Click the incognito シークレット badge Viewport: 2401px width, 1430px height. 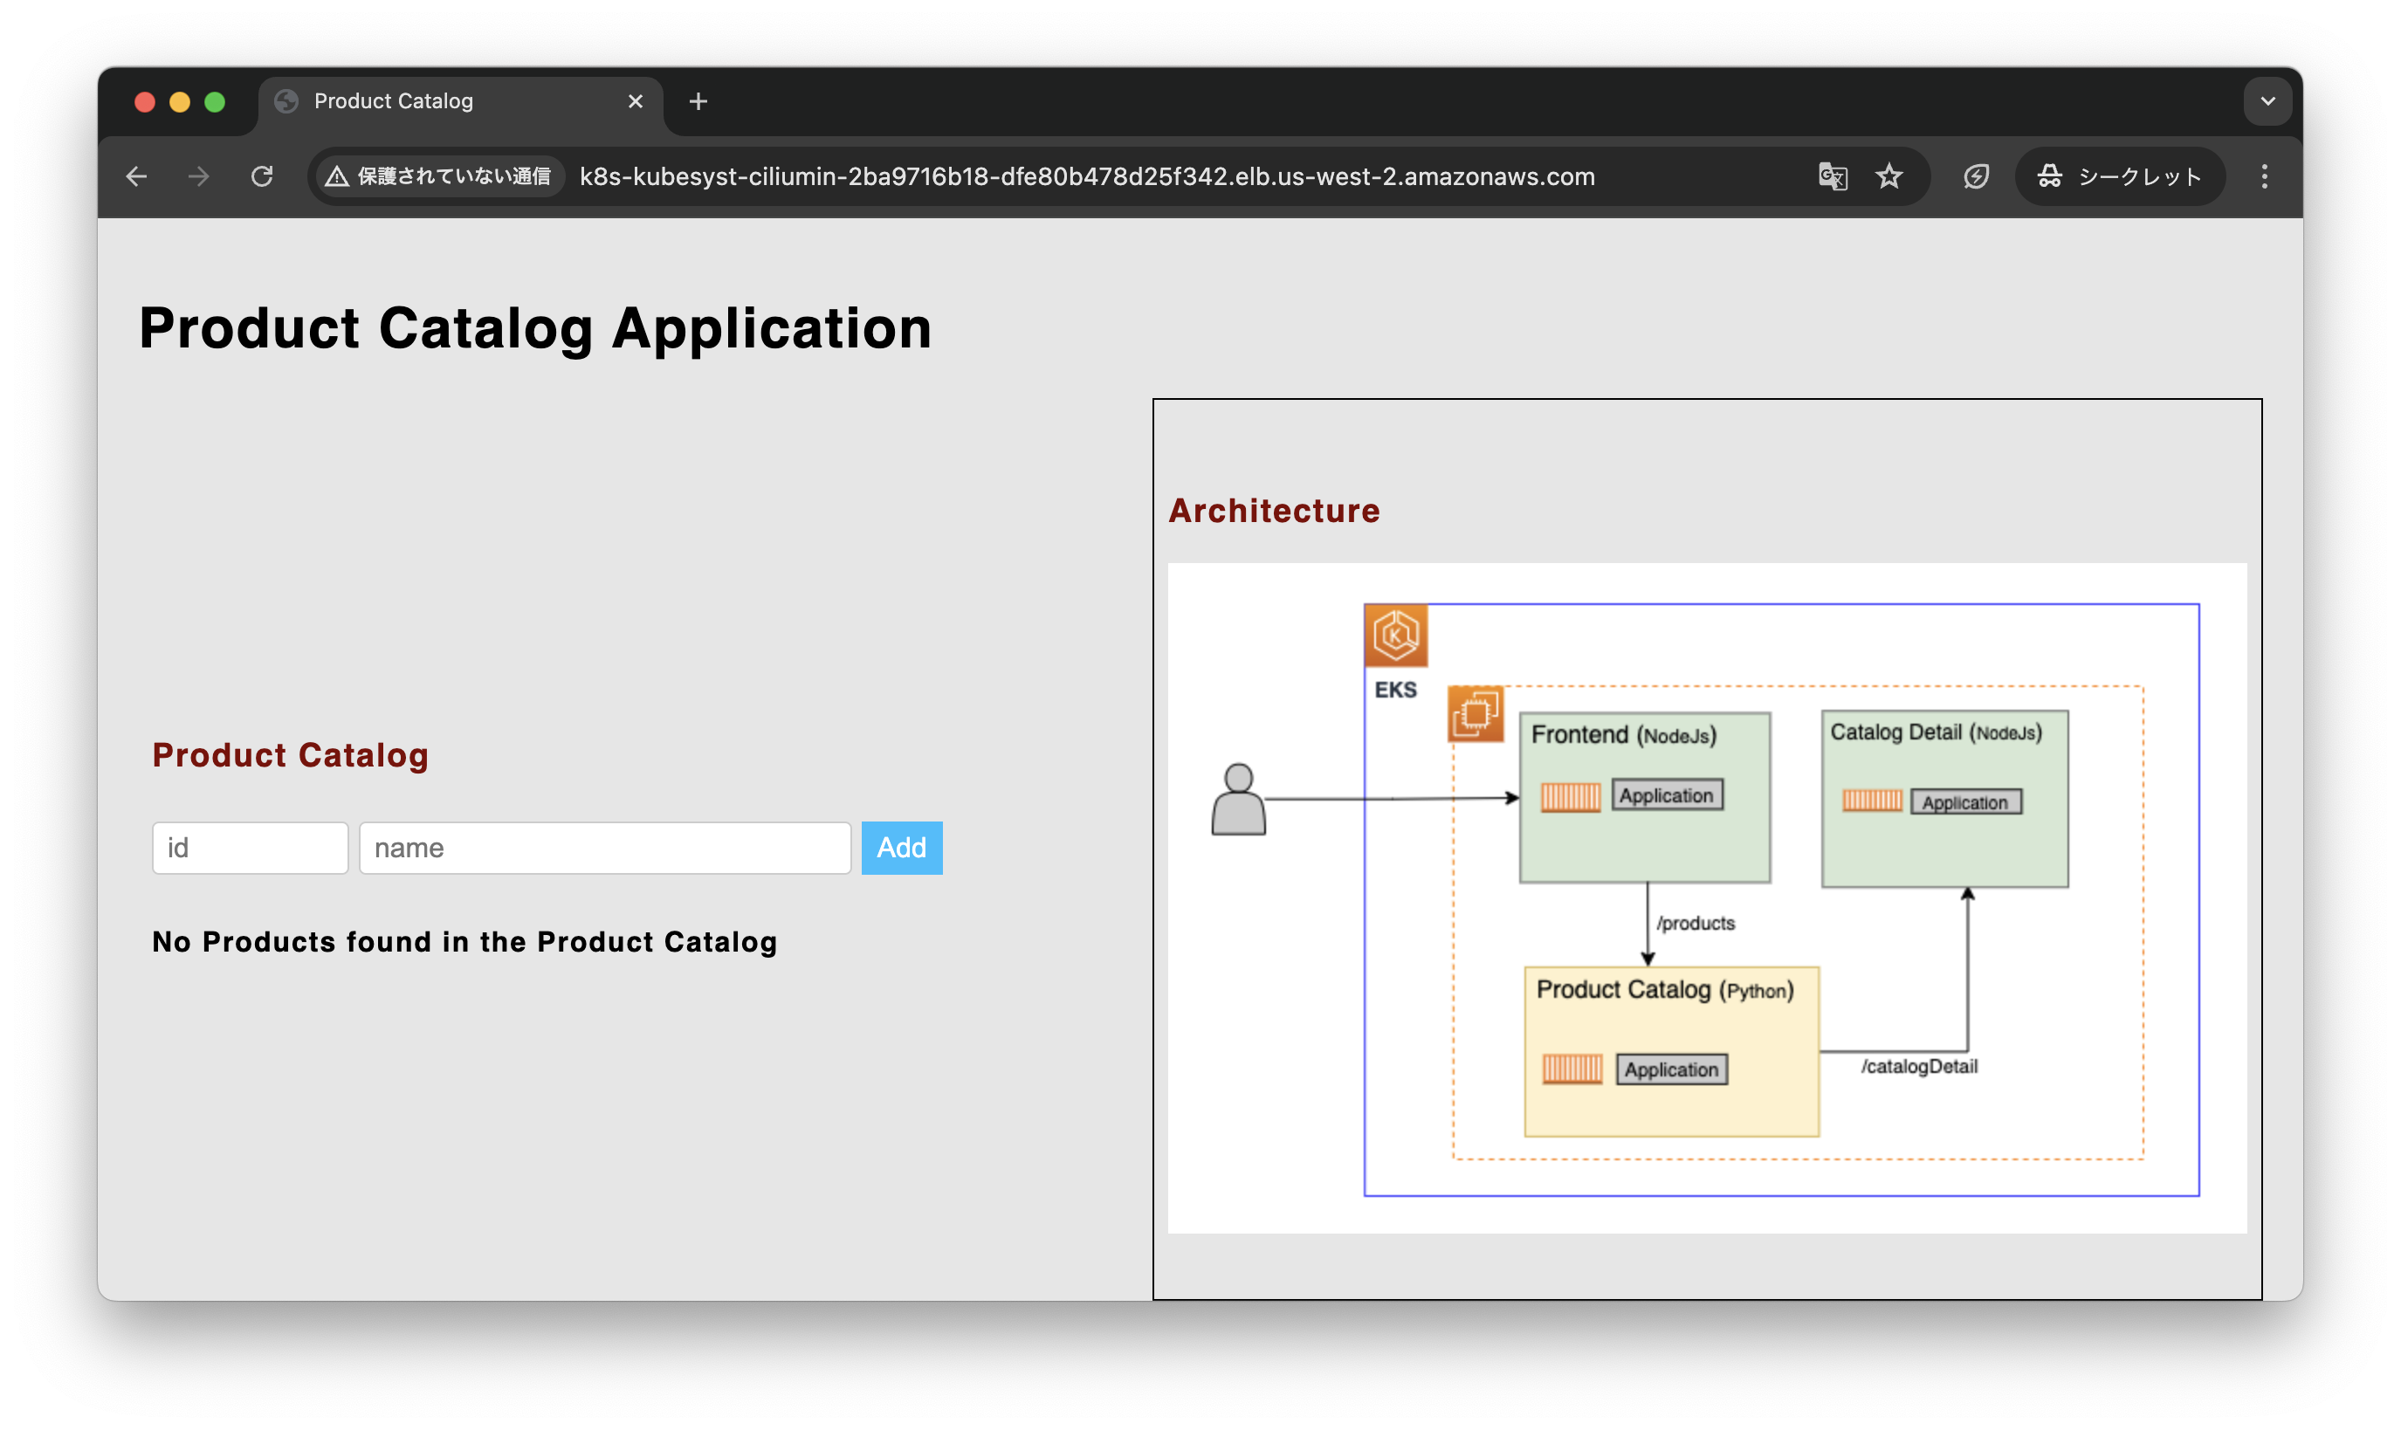2120,176
